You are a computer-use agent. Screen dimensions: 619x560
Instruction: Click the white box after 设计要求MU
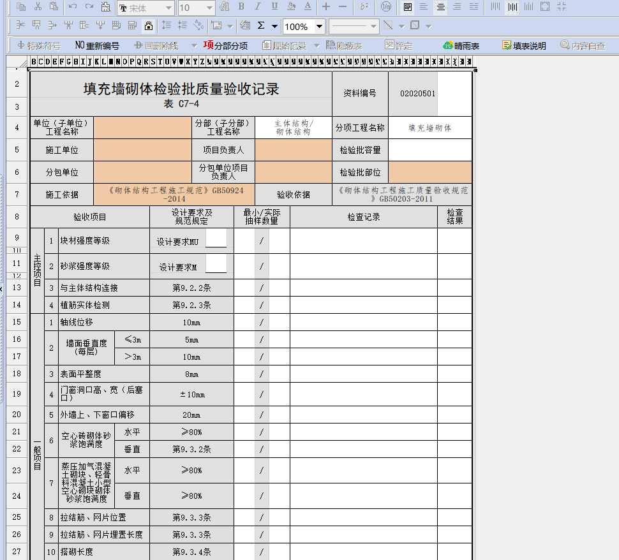[x=216, y=238]
